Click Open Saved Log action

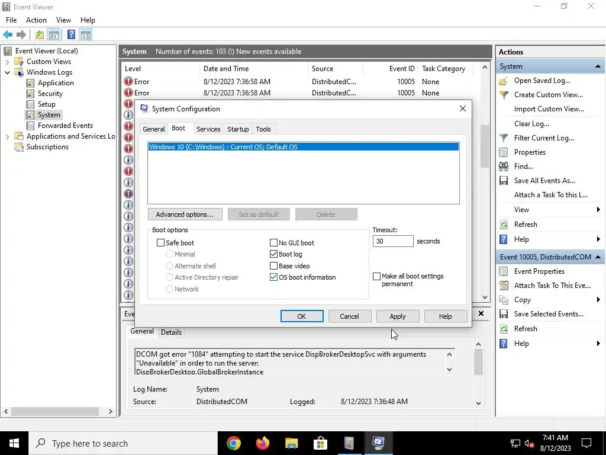point(542,81)
